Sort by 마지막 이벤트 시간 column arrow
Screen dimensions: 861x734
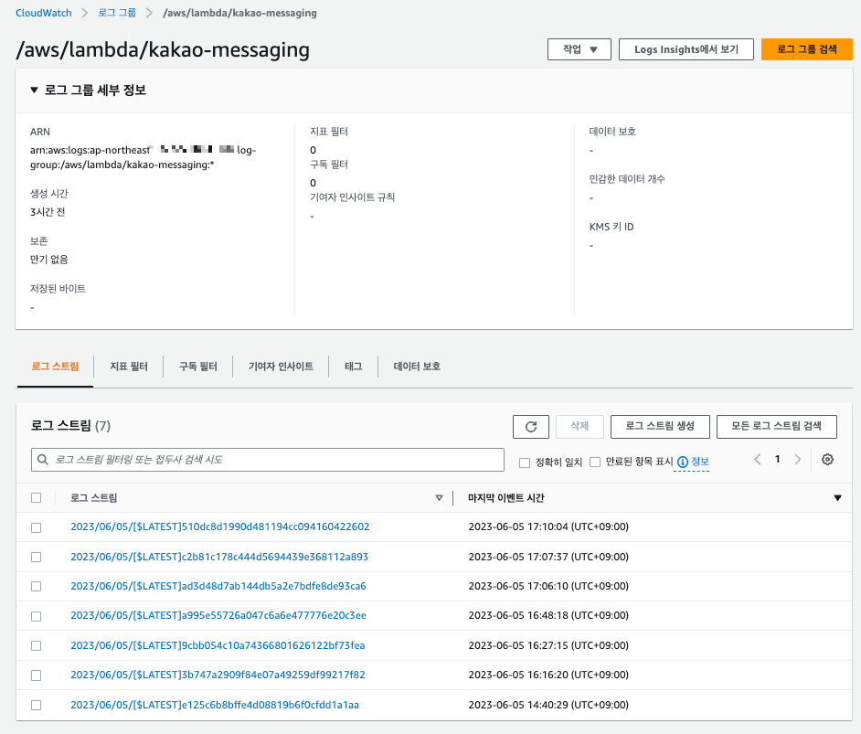tap(837, 498)
